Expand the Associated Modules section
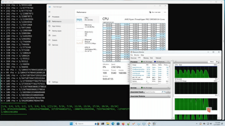The image size is (225, 126). click(x=168, y=96)
